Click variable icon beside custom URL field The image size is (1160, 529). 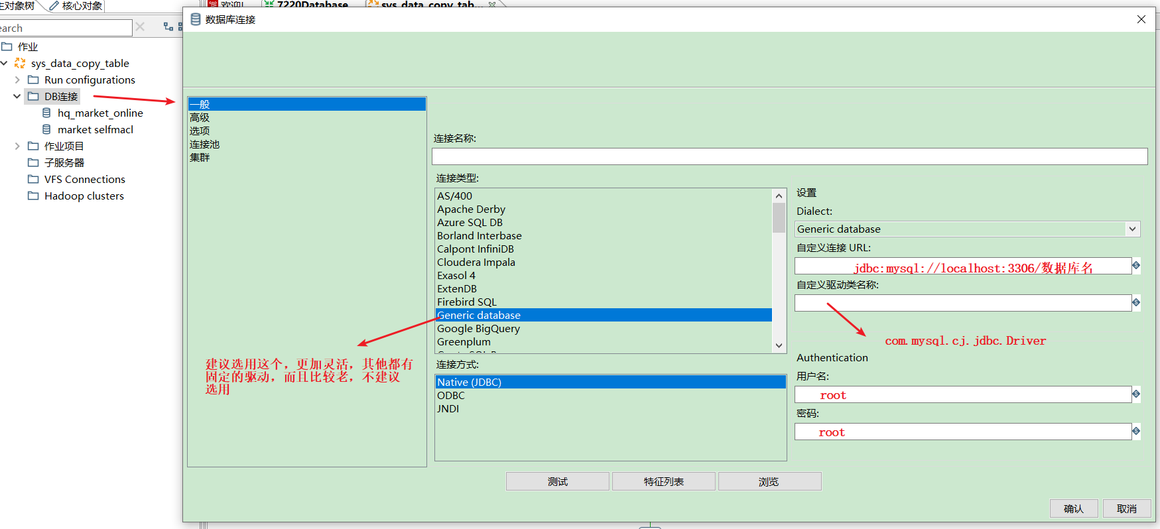[1136, 265]
